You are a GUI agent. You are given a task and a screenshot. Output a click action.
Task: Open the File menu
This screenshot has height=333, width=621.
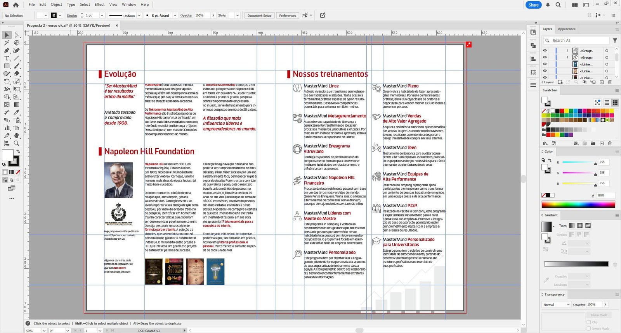(31, 5)
